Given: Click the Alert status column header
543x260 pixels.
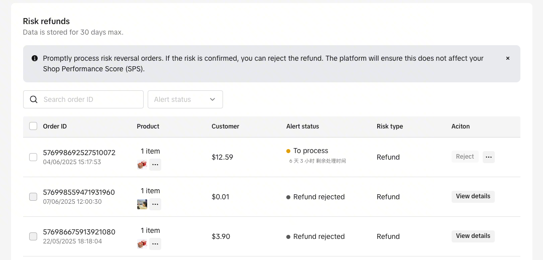Looking at the screenshot, I should (302, 126).
